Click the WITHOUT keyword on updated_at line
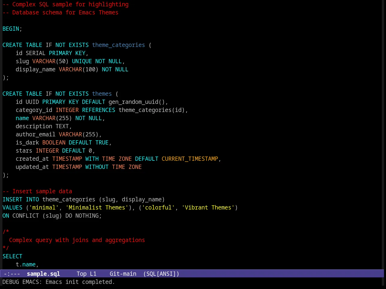 click(97, 167)
